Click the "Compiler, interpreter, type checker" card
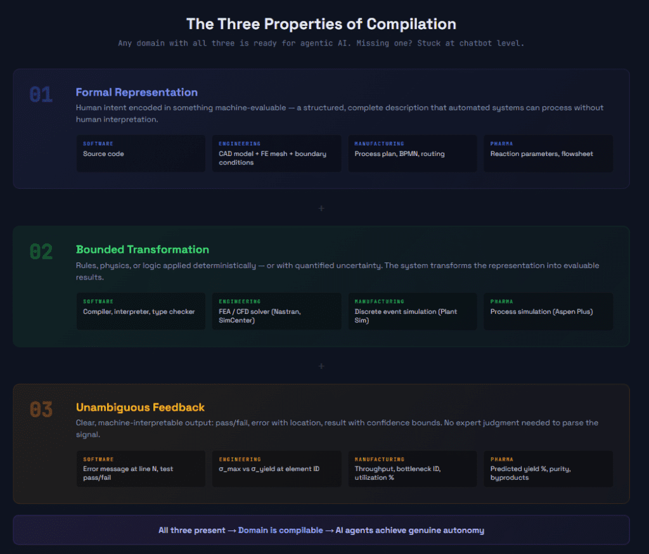The image size is (649, 554). pyautogui.click(x=141, y=311)
